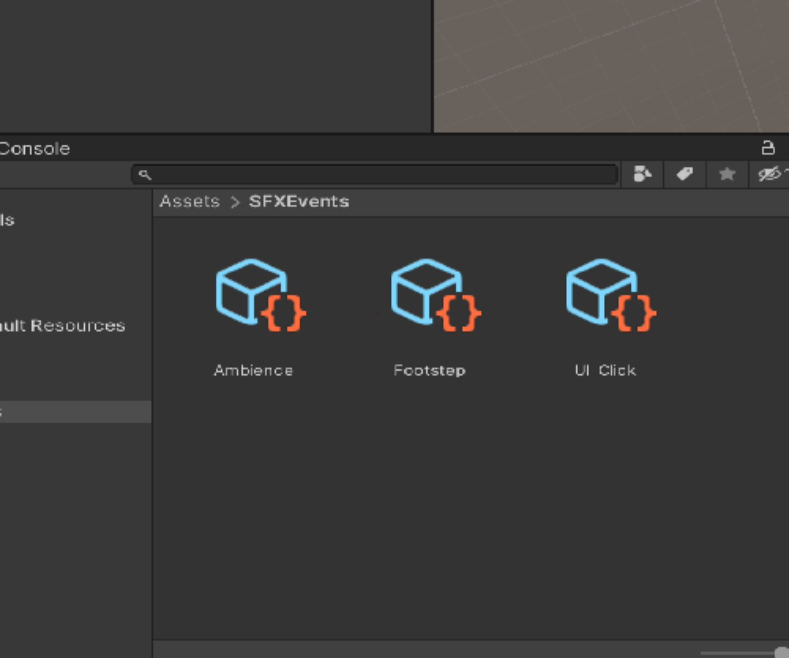Select the highlighted folder row in sidebar

pyautogui.click(x=74, y=412)
